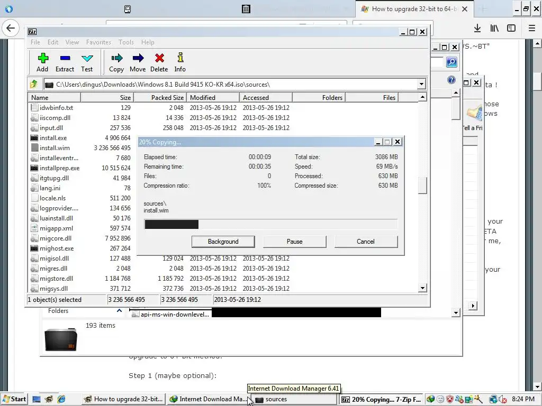Viewport: 542px width, 406px height.
Task: Click the browser back arrow button
Action: click(x=11, y=28)
